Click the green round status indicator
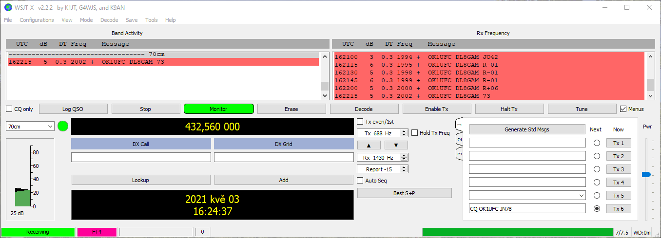This screenshot has height=238, width=661. 62,127
